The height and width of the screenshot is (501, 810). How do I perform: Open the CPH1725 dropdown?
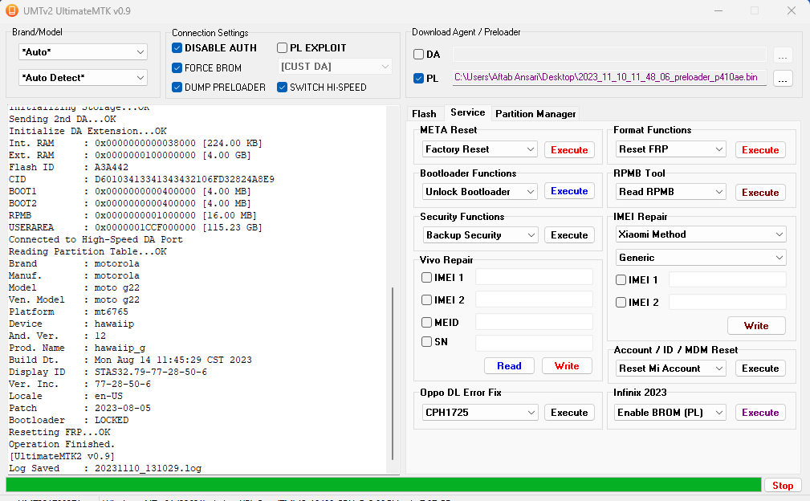pyautogui.click(x=480, y=413)
